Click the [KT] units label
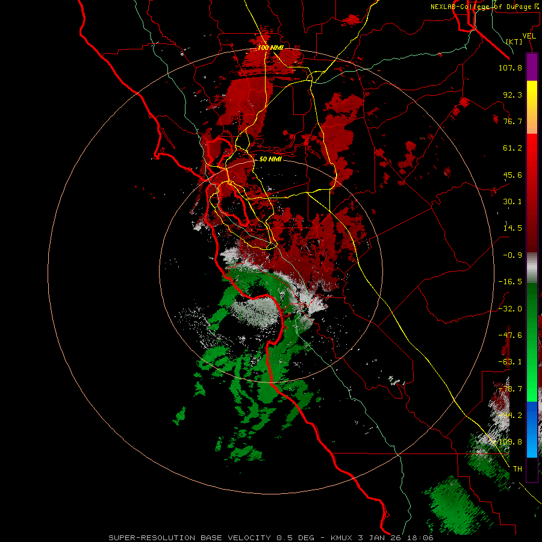This screenshot has height=542, width=542. (514, 42)
